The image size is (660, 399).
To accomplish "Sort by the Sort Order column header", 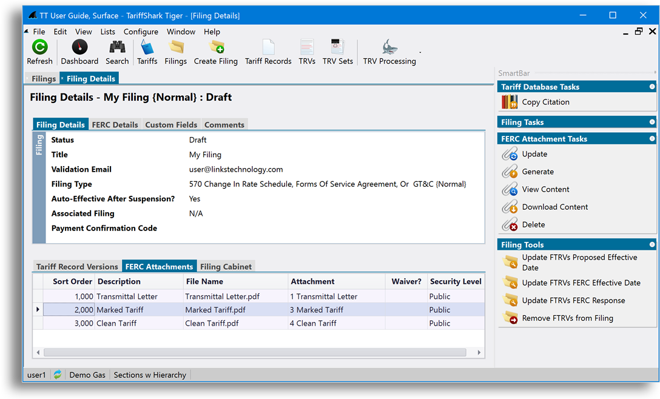I will tap(69, 281).
